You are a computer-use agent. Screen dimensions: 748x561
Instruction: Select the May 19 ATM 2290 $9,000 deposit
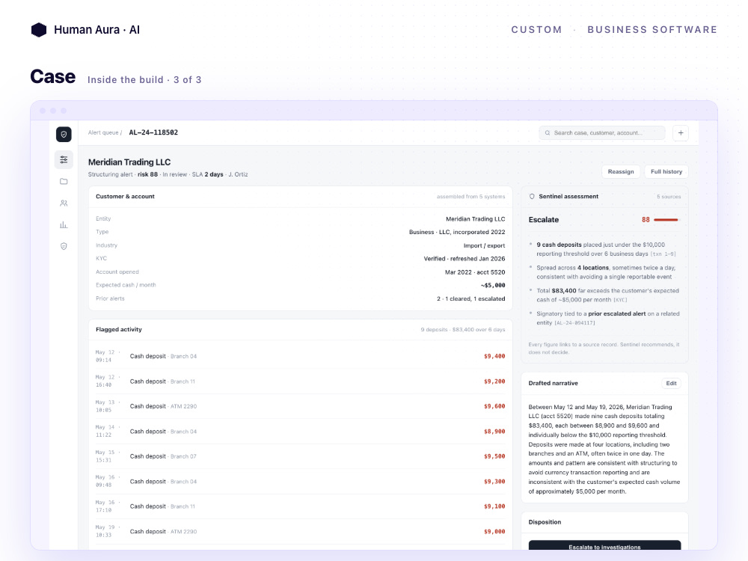[301, 532]
